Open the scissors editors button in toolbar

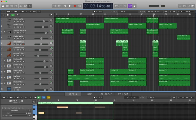point(29,6)
